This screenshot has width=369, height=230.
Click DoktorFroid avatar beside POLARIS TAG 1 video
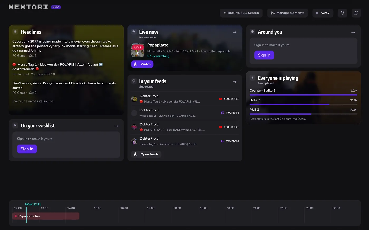point(134,127)
